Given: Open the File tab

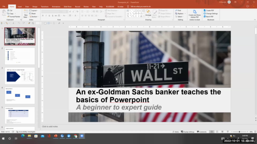Looking at the screenshot, I should pyautogui.click(x=4, y=6).
